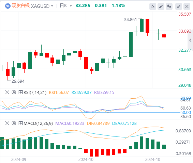The height and width of the screenshot is (163, 193).
Task: Open the 日K timeframe dropdown
Action: coord(66,6)
